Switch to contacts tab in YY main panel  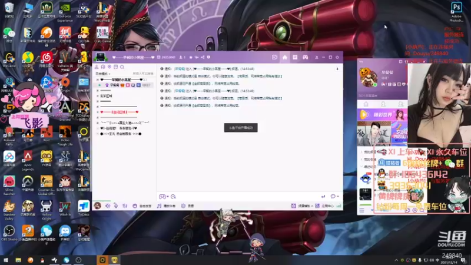tap(383, 104)
